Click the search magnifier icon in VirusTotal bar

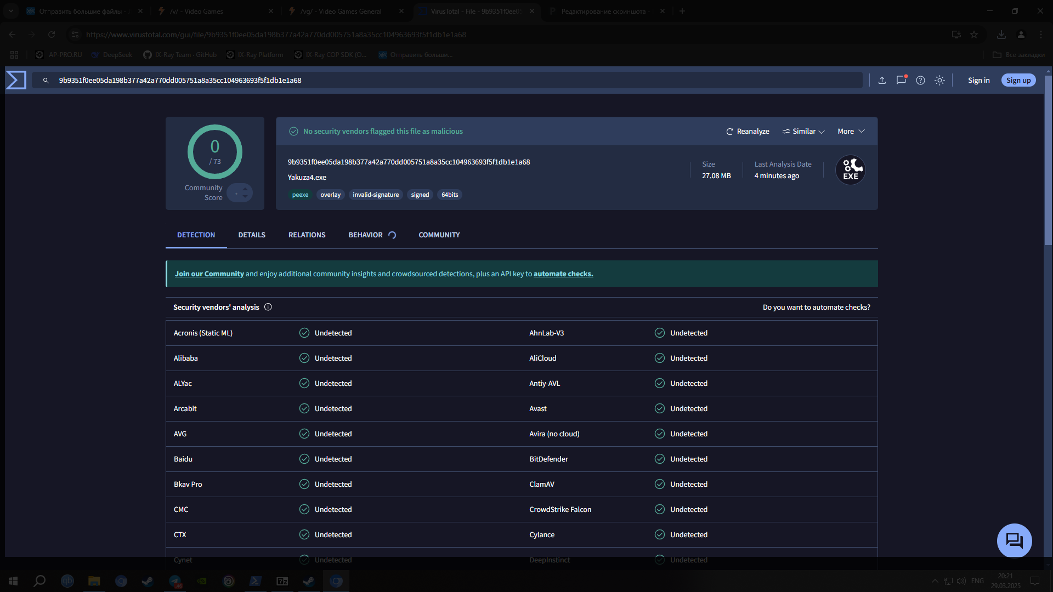point(46,80)
